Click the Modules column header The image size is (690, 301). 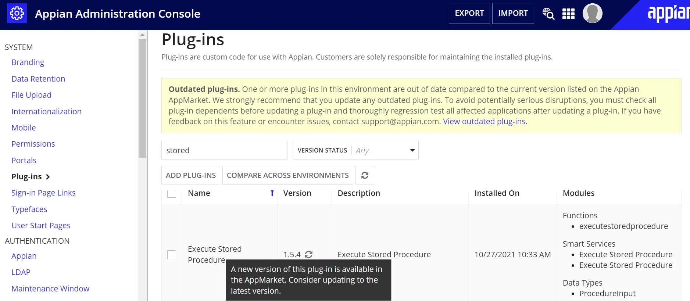(579, 193)
